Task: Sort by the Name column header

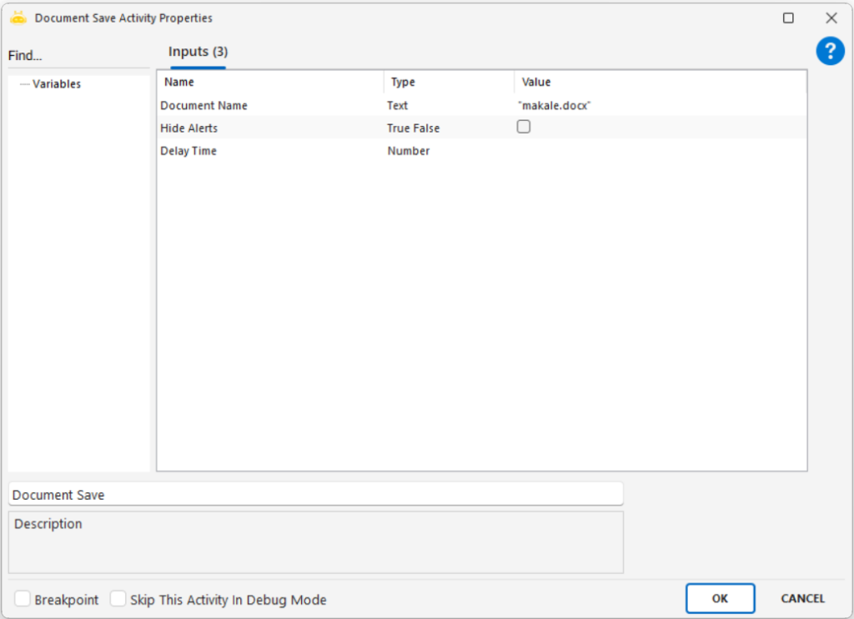Action: pos(179,82)
